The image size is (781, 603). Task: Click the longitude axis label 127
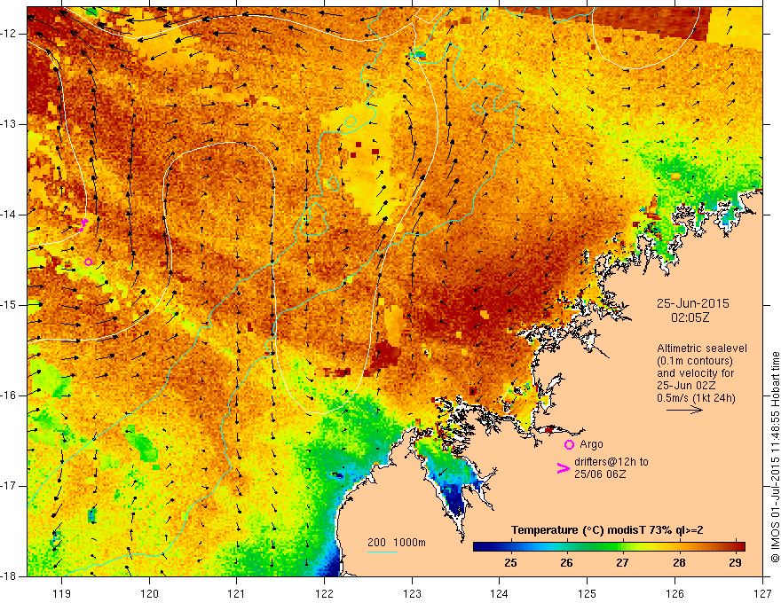762,593
